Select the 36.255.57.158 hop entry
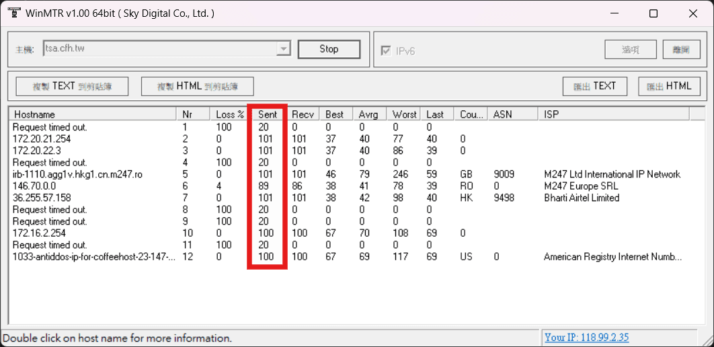This screenshot has height=347, width=714. point(42,198)
